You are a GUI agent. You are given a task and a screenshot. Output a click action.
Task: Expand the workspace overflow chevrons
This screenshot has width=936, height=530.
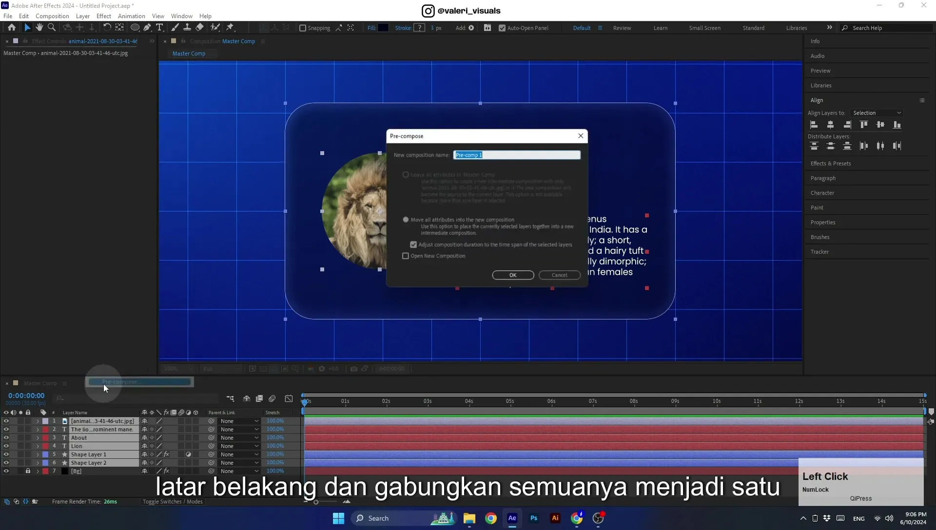click(x=829, y=28)
